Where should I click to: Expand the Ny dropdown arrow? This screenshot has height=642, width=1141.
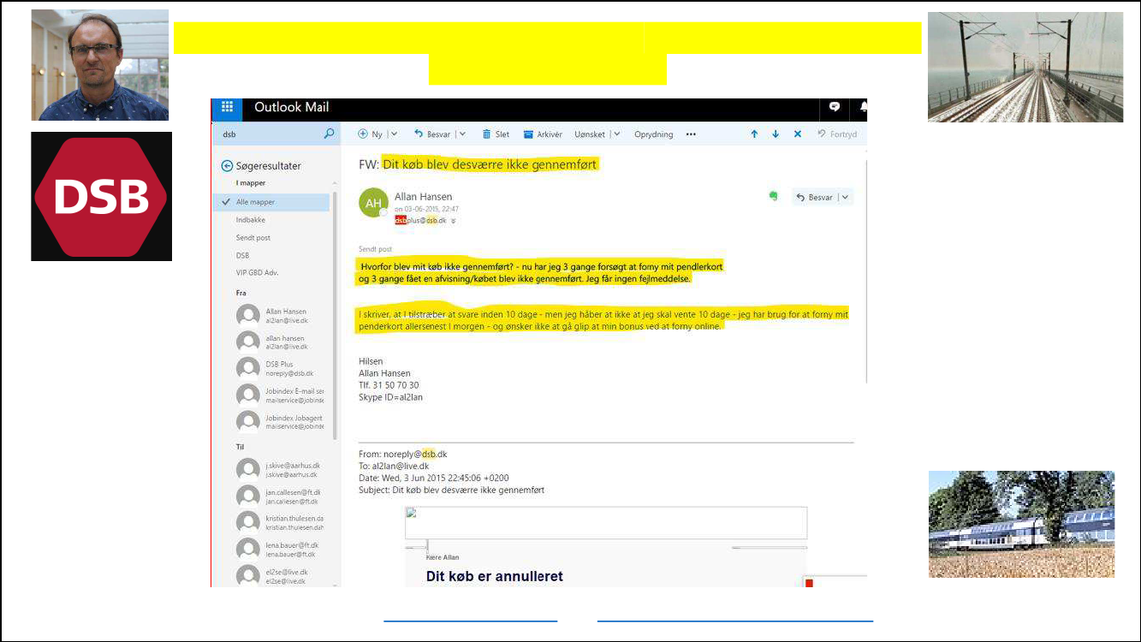coord(394,134)
